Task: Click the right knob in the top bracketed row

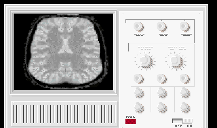Action: pyautogui.click(x=185, y=27)
